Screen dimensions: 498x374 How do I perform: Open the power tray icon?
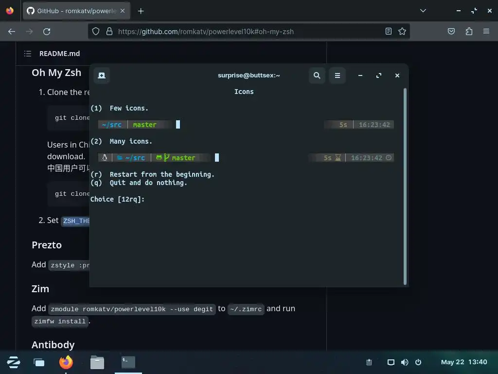point(418,362)
